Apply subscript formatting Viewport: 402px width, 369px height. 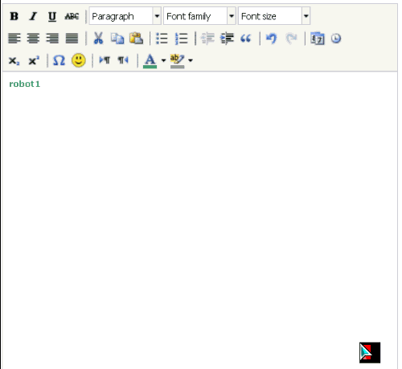pyautogui.click(x=14, y=60)
